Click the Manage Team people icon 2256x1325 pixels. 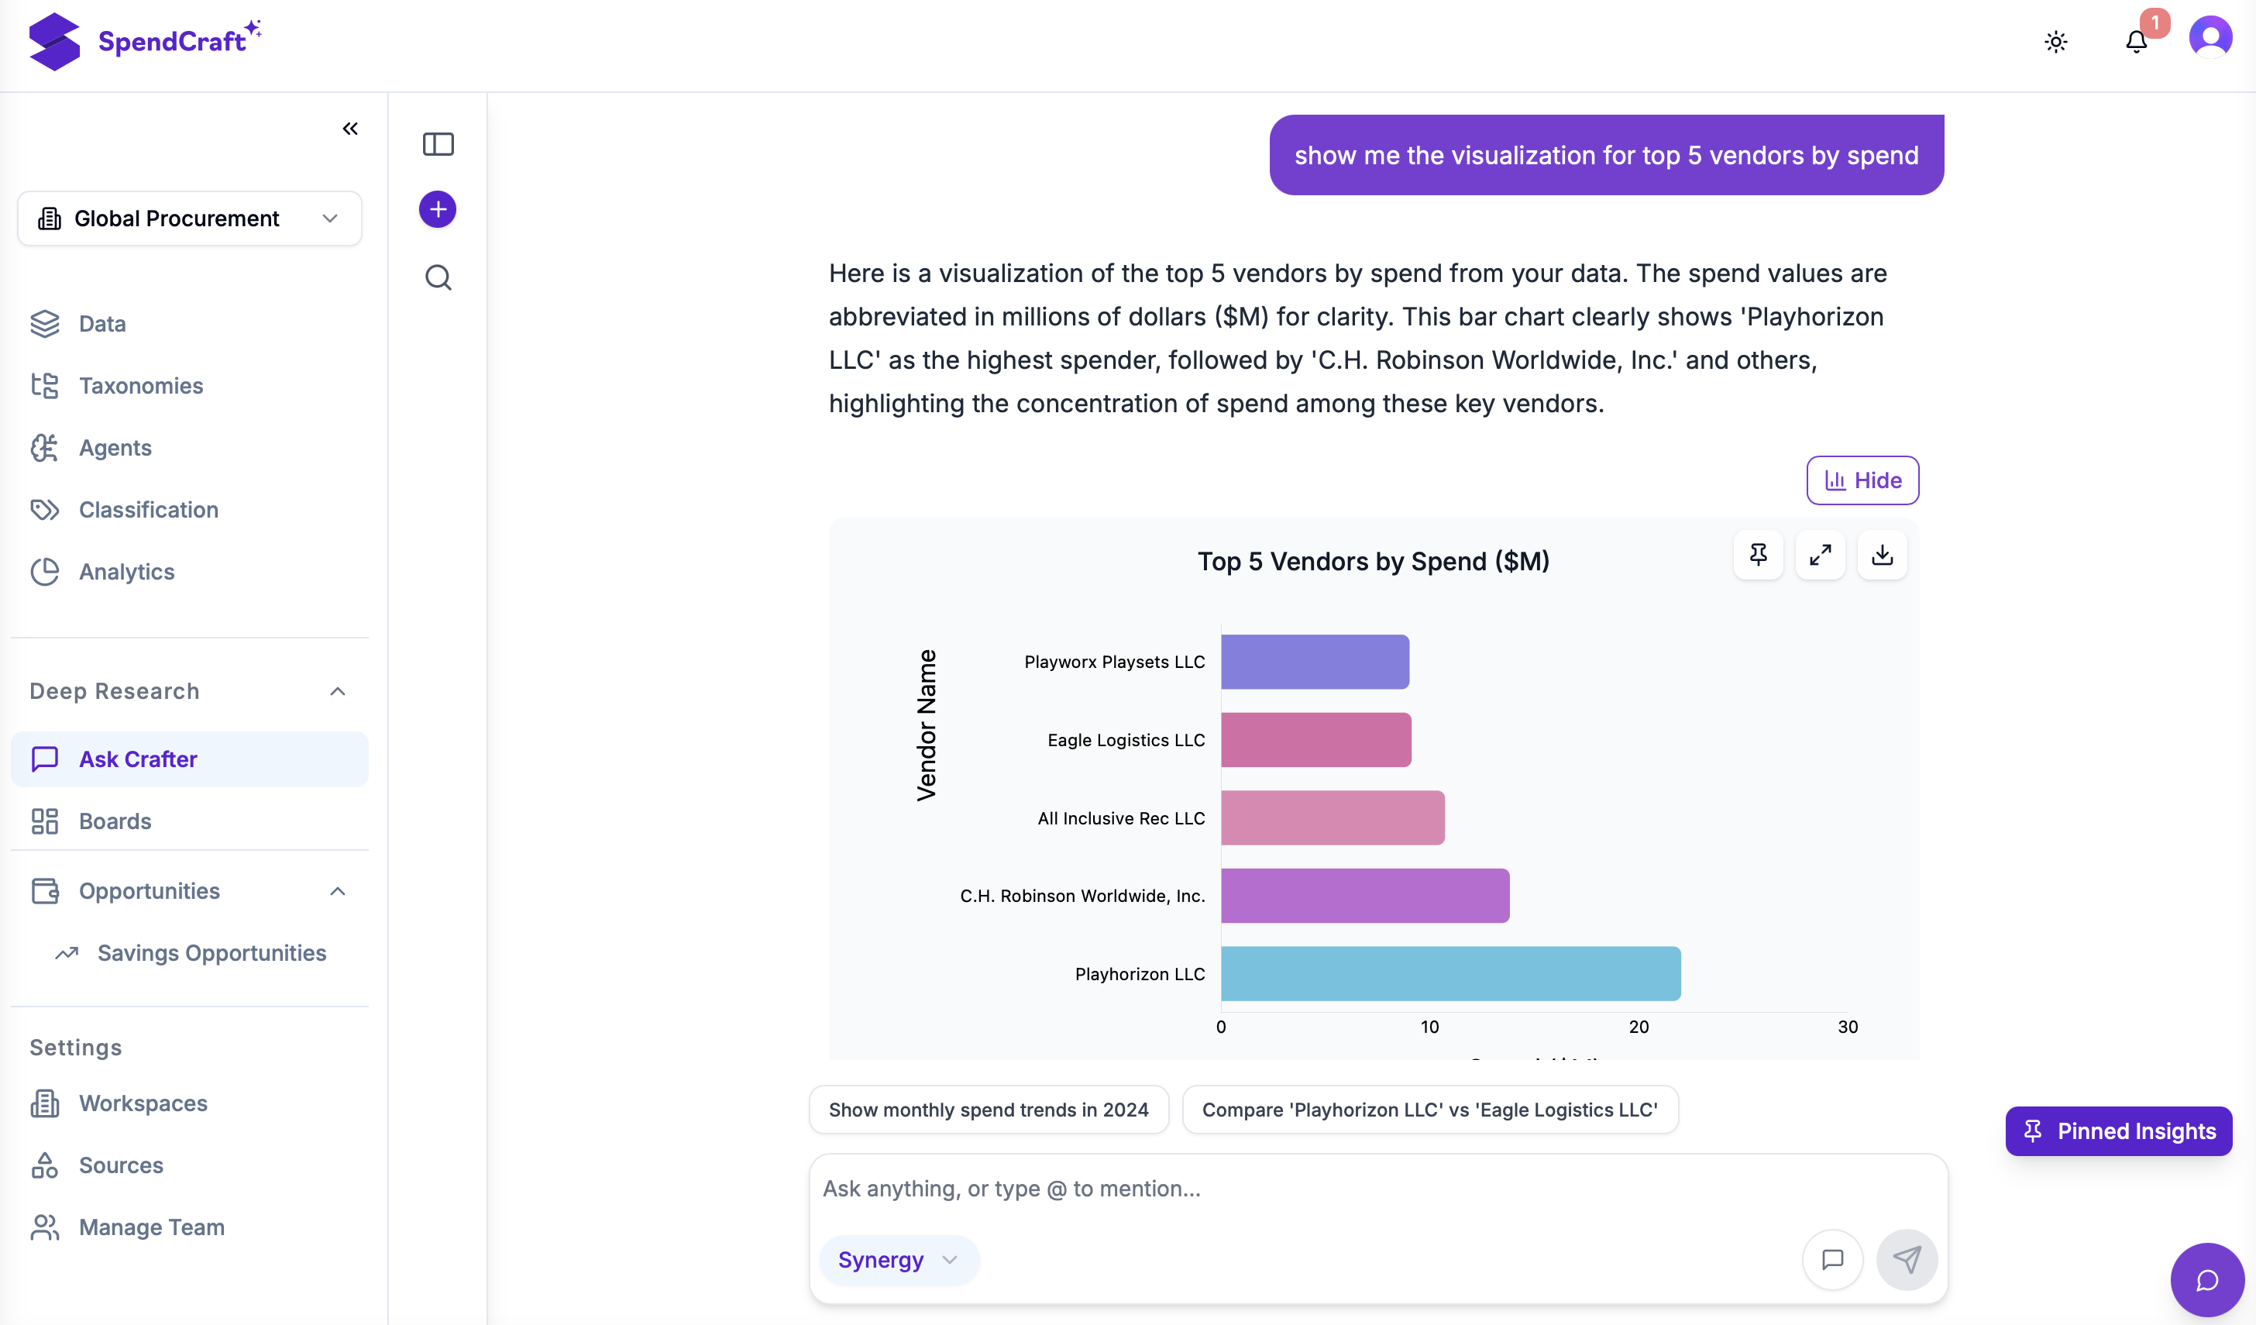[45, 1227]
